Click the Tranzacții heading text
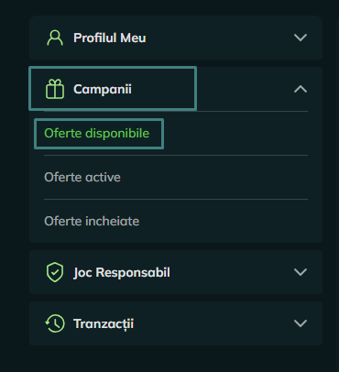Viewport: 339px width, 372px height. click(104, 324)
